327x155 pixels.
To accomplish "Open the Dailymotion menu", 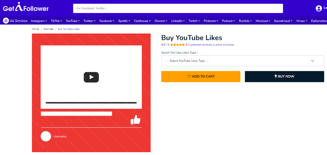I will tap(319, 21).
